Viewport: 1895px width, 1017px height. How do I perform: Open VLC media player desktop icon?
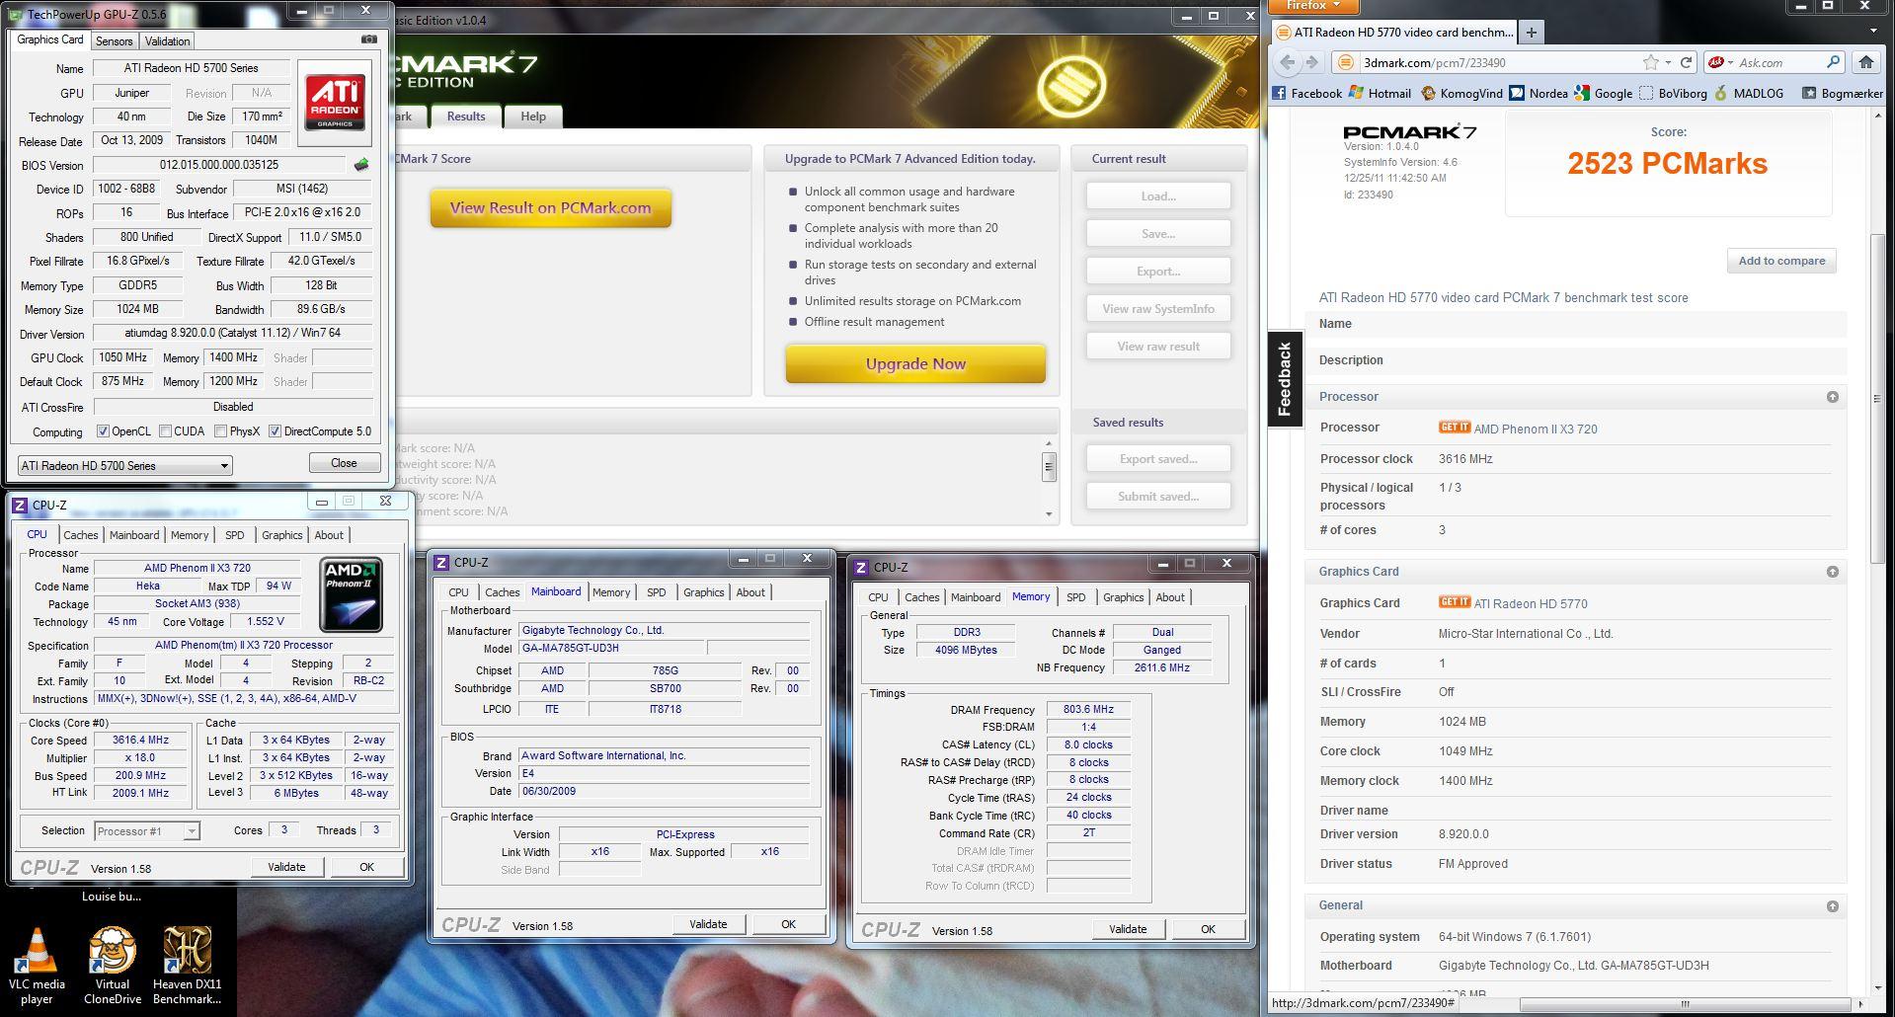(x=37, y=967)
